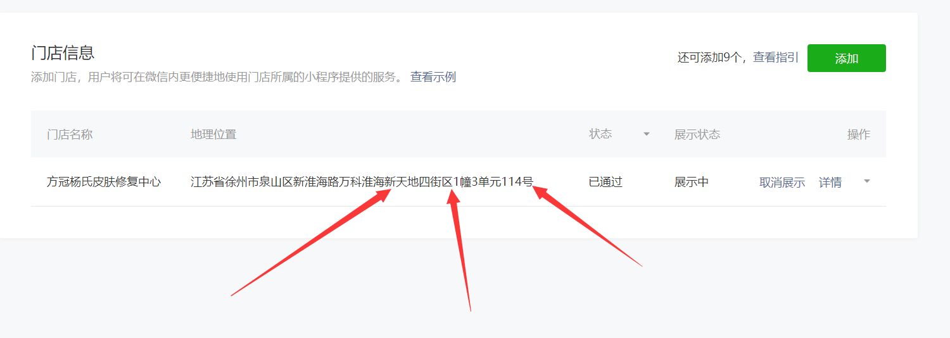Click the 添加门店 description sentence
This screenshot has height=338, width=950.
(x=216, y=77)
